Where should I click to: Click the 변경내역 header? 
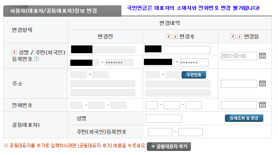[170, 23]
